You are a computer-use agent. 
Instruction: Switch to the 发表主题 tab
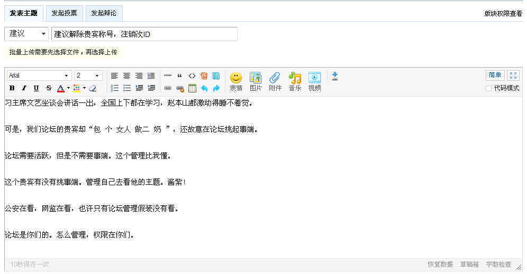tap(23, 13)
